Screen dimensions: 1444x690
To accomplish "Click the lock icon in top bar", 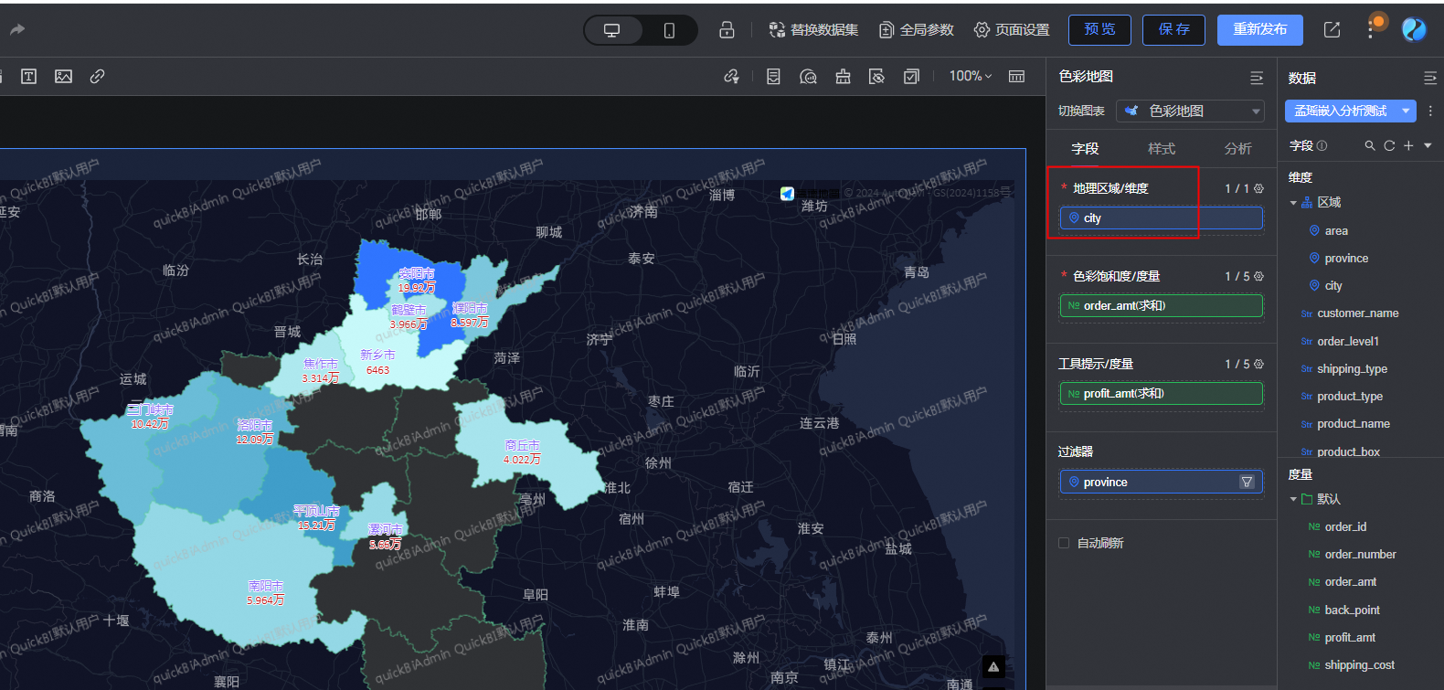I will [727, 30].
